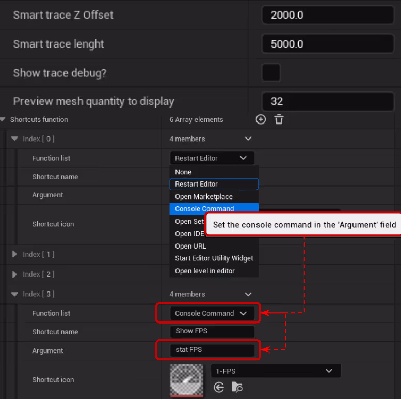This screenshot has height=399, width=401.
Task: Empty the Shortcuts function array with trash icon
Action: (279, 119)
